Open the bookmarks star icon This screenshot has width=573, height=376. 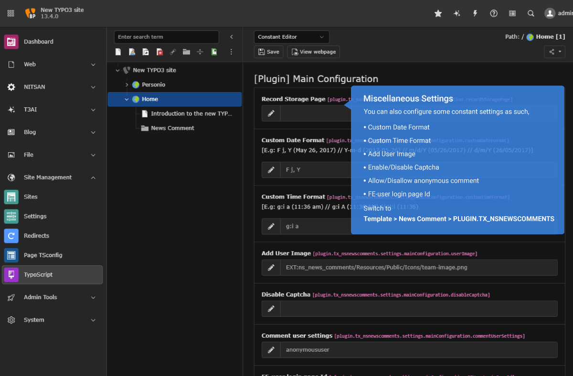pyautogui.click(x=438, y=13)
